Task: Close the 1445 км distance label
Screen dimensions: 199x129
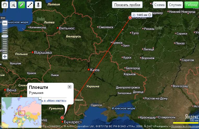Action: coord(150,15)
